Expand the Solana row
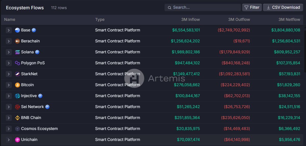Viewport: 306px width, 146px height. click(9, 52)
